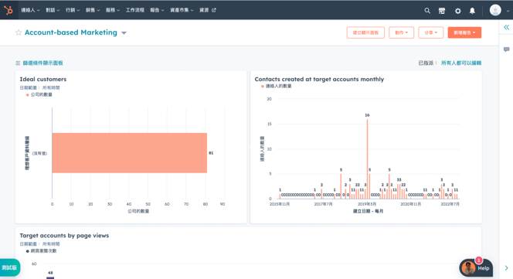The width and height of the screenshot is (513, 279).
Task: Favorite the dashboard with star icon
Action: tap(19, 32)
